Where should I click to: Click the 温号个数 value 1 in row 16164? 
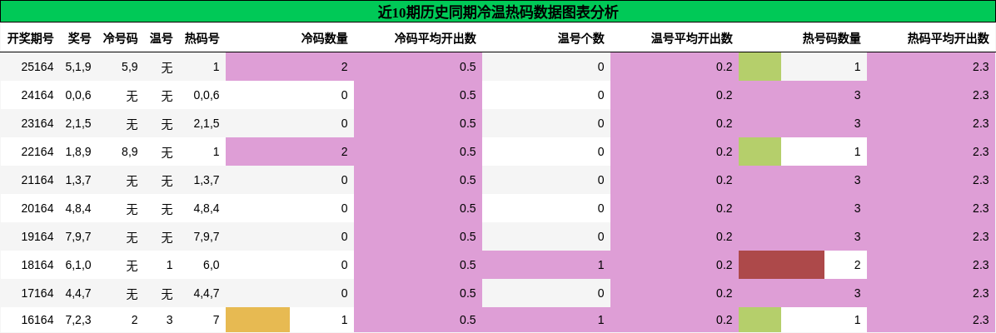pos(601,320)
